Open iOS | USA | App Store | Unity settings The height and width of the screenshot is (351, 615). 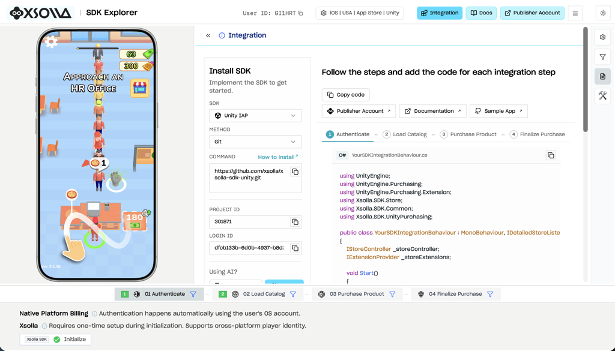point(360,13)
